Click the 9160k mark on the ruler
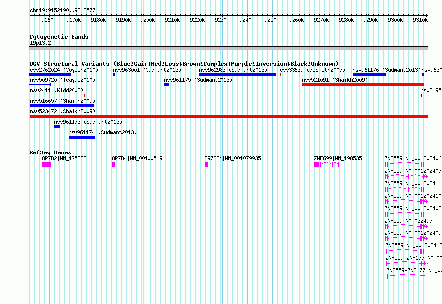 [x=49, y=20]
